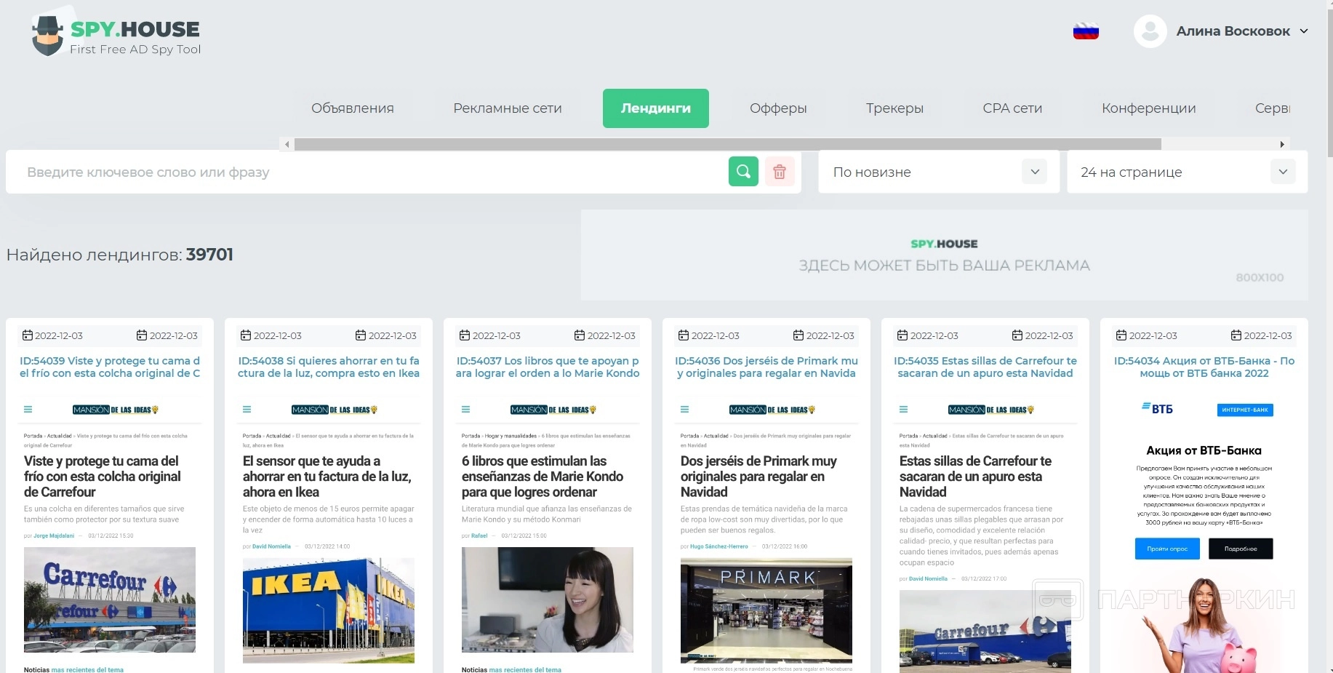
Task: Click the Carrefour store photo in card ID:54035
Action: (985, 632)
